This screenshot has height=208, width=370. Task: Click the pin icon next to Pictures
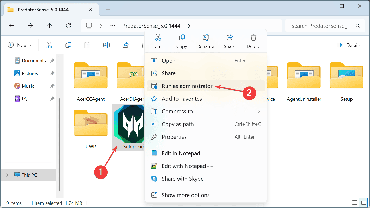[x=52, y=73]
